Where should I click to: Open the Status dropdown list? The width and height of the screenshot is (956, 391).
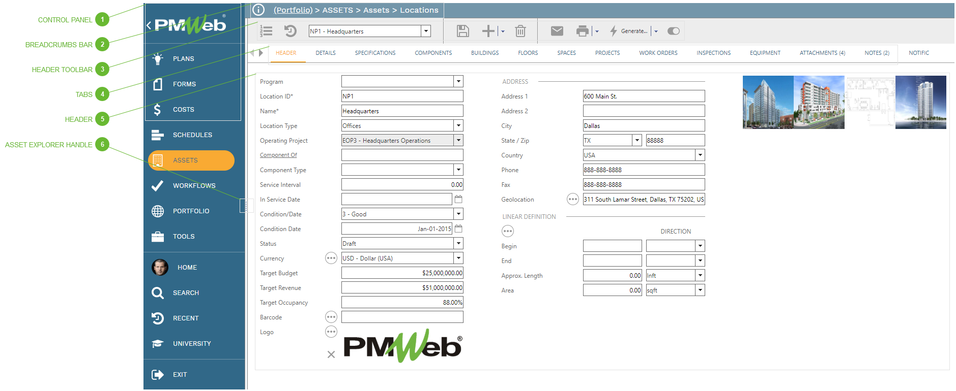coord(458,244)
